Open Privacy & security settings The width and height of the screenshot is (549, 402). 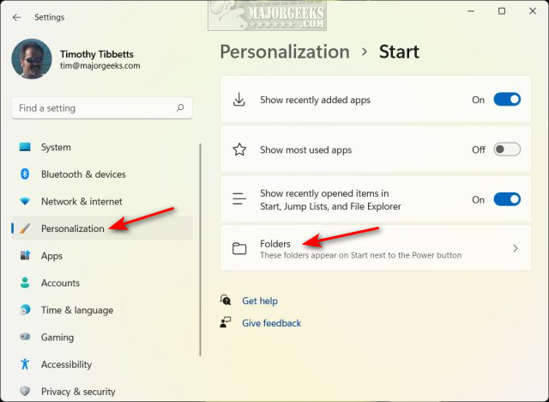78,392
